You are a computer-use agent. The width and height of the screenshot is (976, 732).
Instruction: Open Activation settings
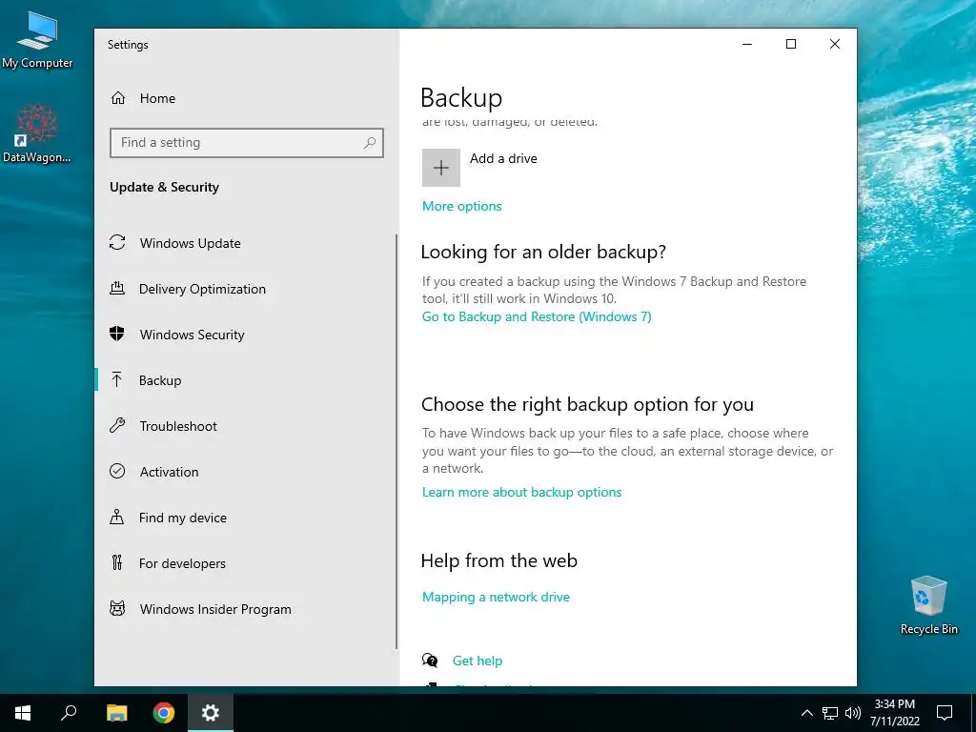(x=247, y=472)
